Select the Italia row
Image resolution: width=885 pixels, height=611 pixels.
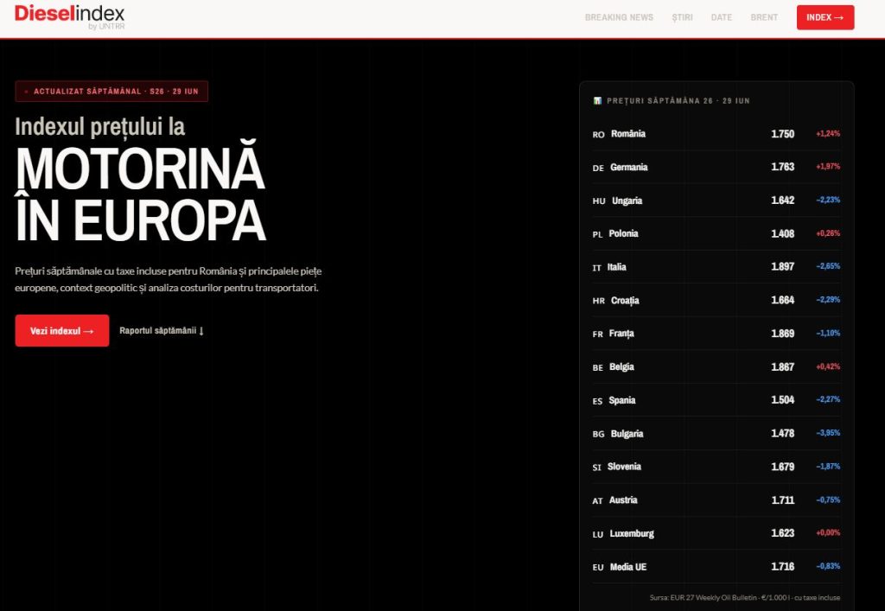click(x=716, y=267)
